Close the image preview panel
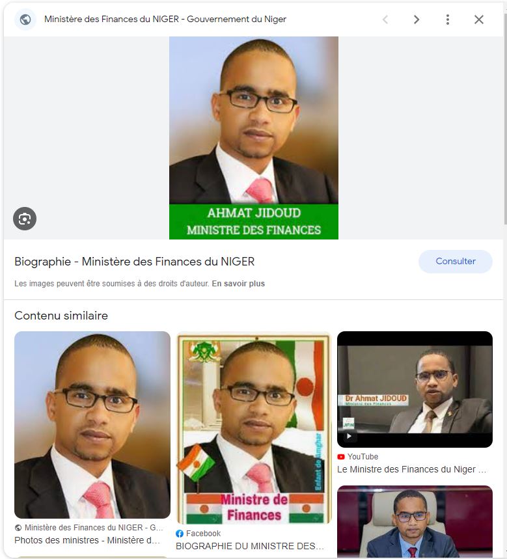This screenshot has height=559, width=507. pyautogui.click(x=479, y=20)
